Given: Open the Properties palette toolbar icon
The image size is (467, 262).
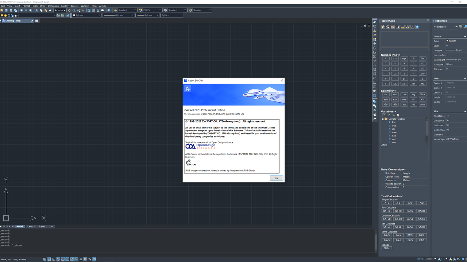Looking at the screenshot, I should point(89,10).
